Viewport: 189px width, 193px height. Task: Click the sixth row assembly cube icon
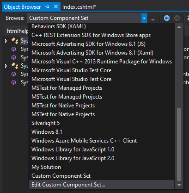coord(14,82)
